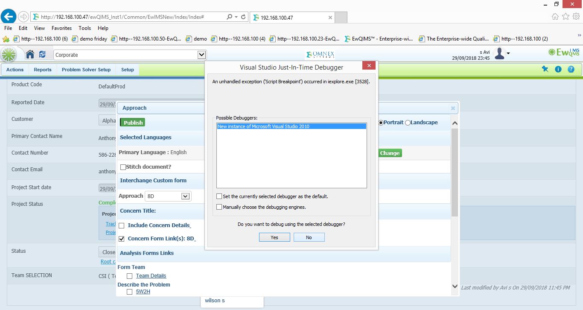Open favorite 'http--192.168.100 (6)'

coord(41,39)
